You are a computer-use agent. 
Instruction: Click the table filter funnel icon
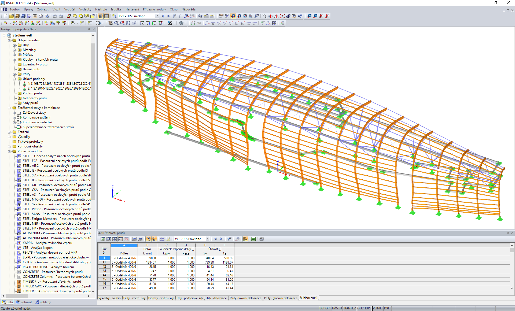tap(230, 239)
